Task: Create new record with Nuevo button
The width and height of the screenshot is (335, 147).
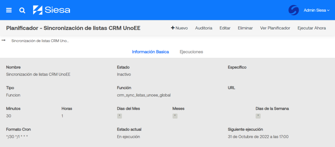Action: pos(179,28)
